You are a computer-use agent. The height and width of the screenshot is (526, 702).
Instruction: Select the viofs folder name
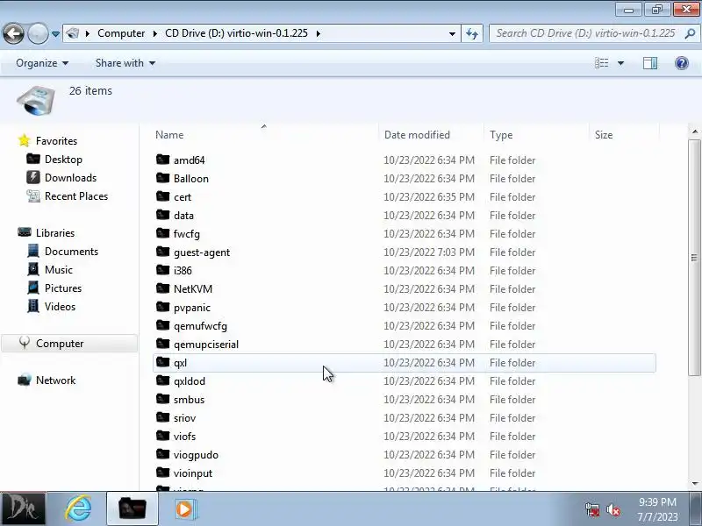click(x=184, y=436)
